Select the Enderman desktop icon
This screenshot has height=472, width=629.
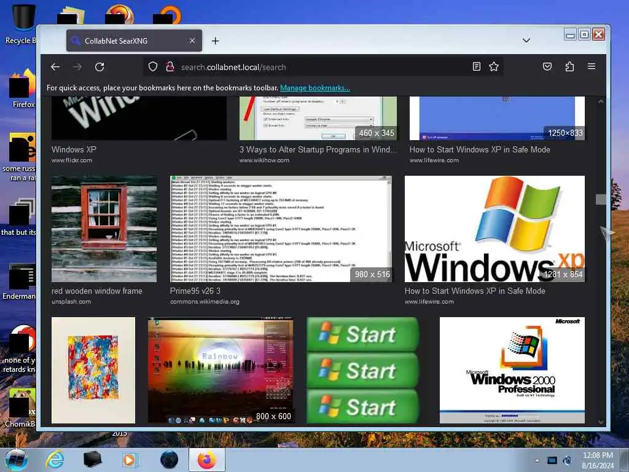tap(19, 281)
